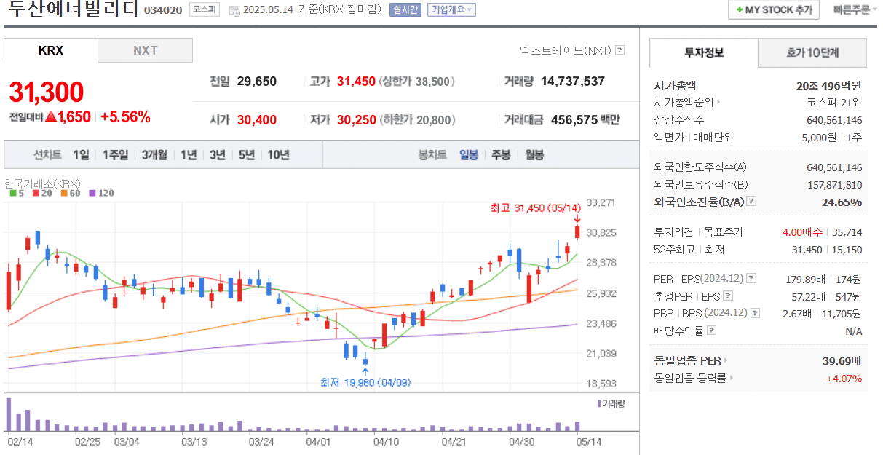This screenshot has width=883, height=455.
Task: Click stock code 034020
Action: click(163, 10)
